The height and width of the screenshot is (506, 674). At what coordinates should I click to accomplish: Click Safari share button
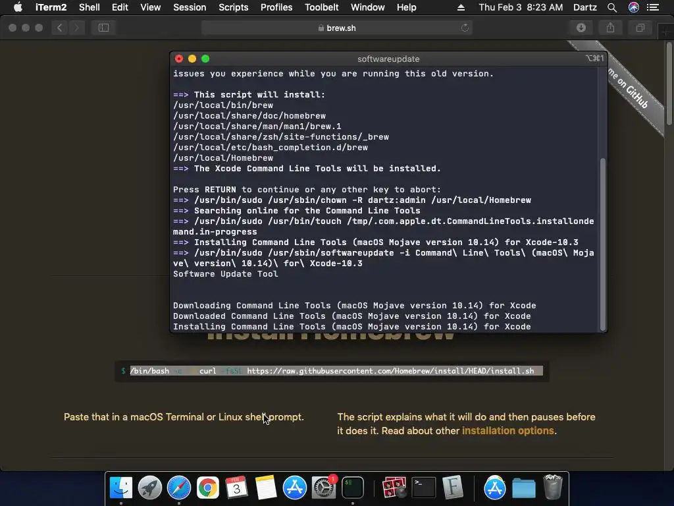(610, 28)
